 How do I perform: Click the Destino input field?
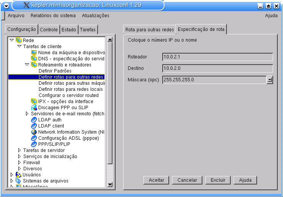pyautogui.click(x=218, y=68)
